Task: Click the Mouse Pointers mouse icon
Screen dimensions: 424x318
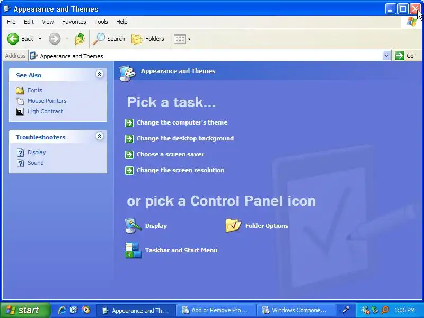Action: 20,101
